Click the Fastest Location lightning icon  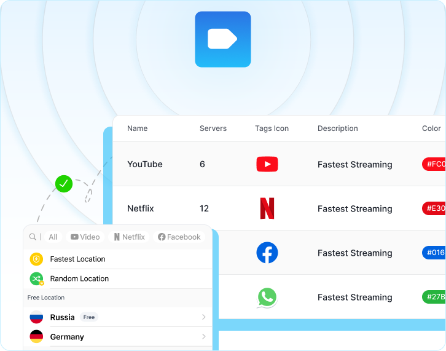click(36, 259)
